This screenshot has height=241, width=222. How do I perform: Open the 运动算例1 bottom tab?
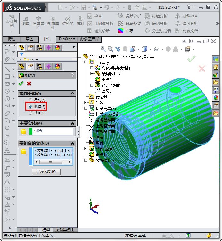[64, 230]
